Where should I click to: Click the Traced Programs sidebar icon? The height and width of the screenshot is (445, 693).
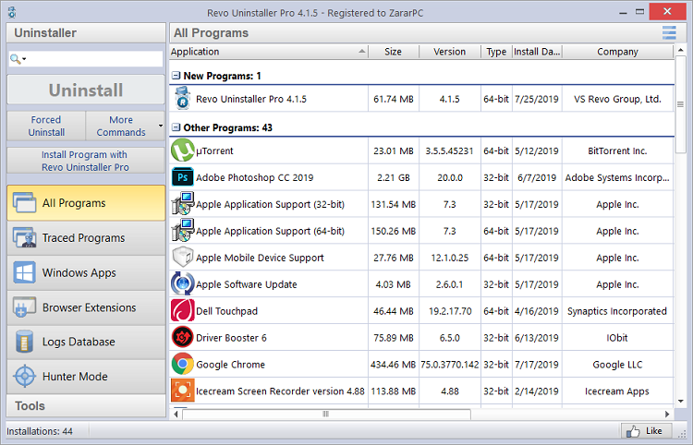click(x=24, y=237)
